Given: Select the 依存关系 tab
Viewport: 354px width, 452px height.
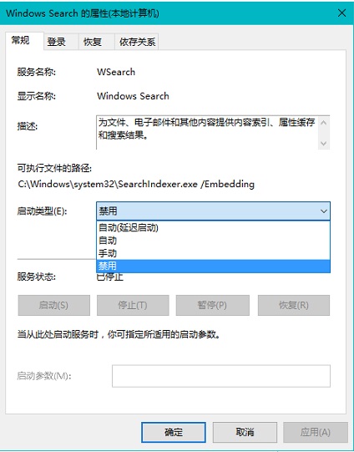Looking at the screenshot, I should click(137, 42).
